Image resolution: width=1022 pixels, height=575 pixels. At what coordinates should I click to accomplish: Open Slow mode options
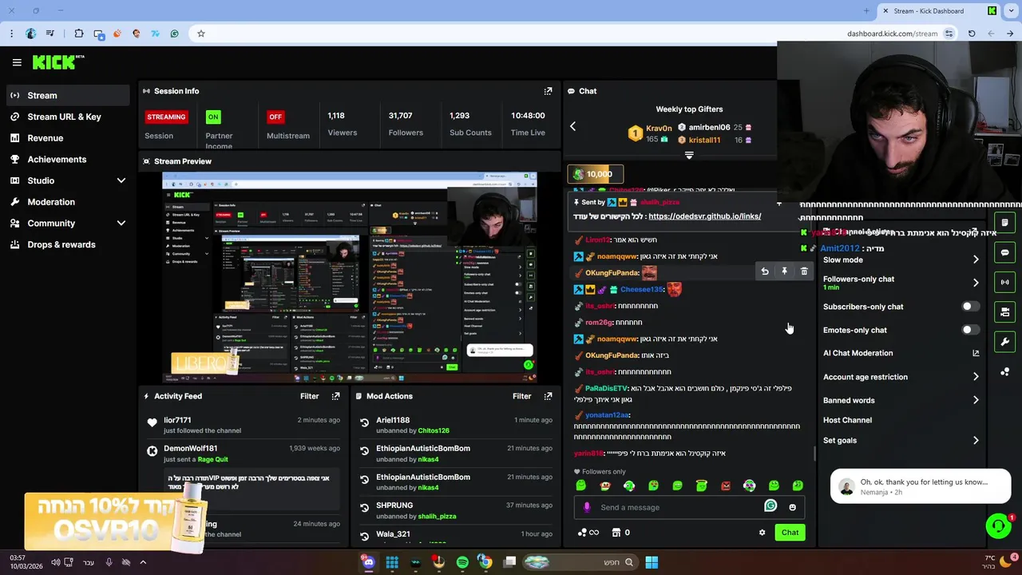click(901, 260)
